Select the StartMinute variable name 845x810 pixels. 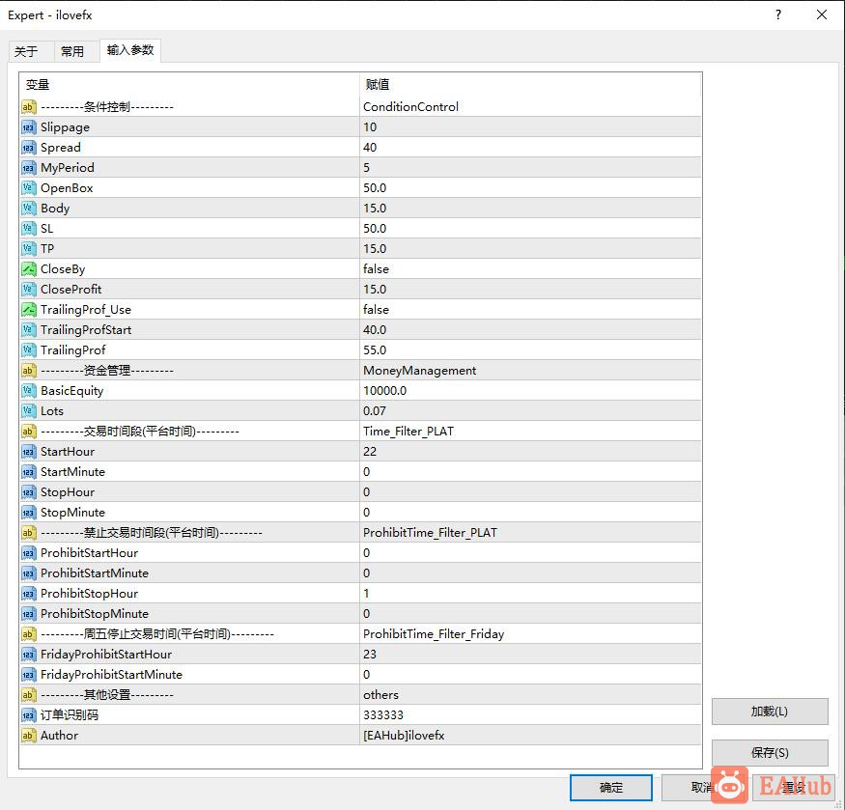pos(72,471)
